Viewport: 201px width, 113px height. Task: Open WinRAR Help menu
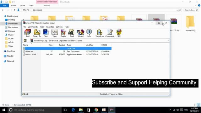67,27
